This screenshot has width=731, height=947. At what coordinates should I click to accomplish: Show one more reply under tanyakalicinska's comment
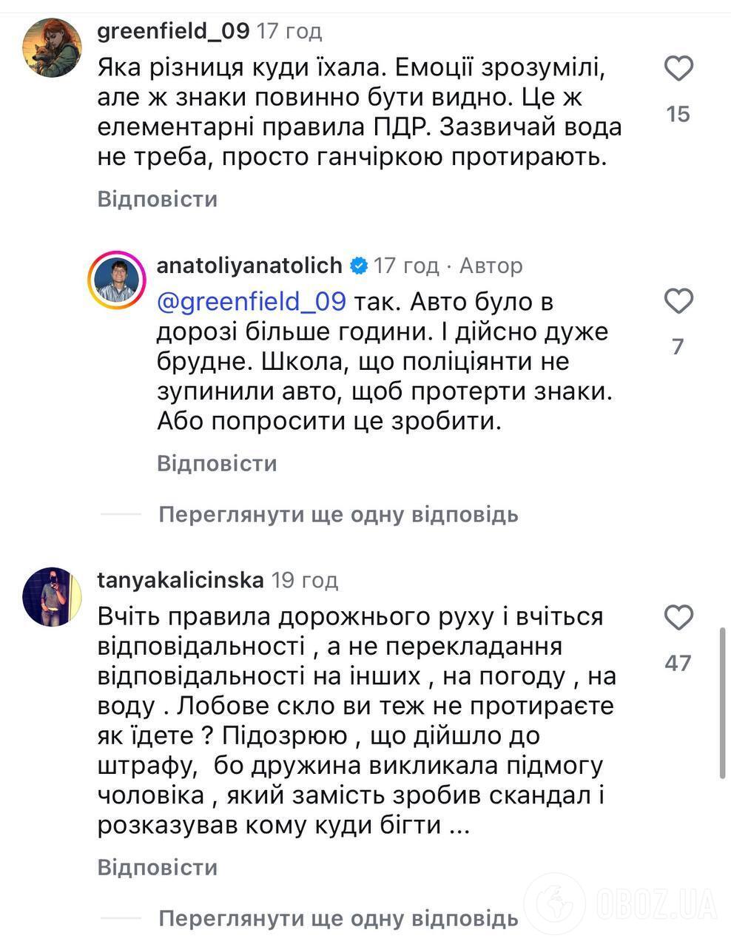point(337,919)
